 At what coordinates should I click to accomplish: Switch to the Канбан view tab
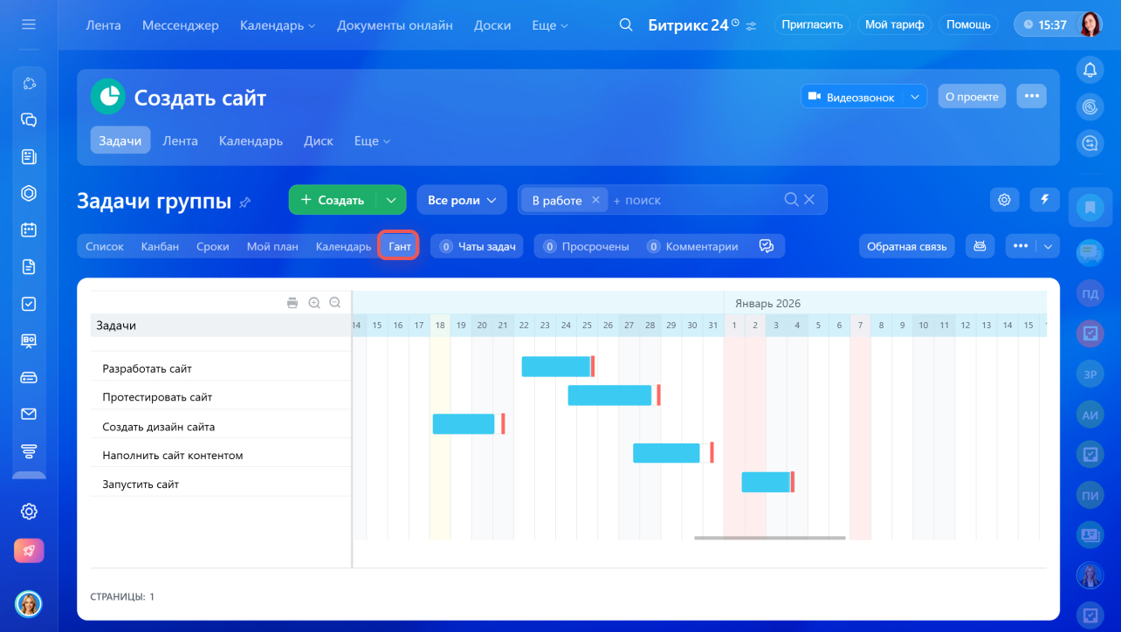[x=160, y=246]
